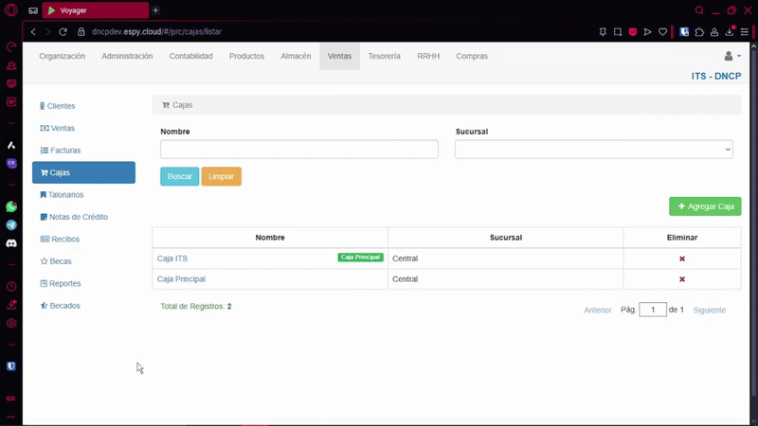Delete the Caja ITS row
This screenshot has height=426, width=758.
coord(681,258)
